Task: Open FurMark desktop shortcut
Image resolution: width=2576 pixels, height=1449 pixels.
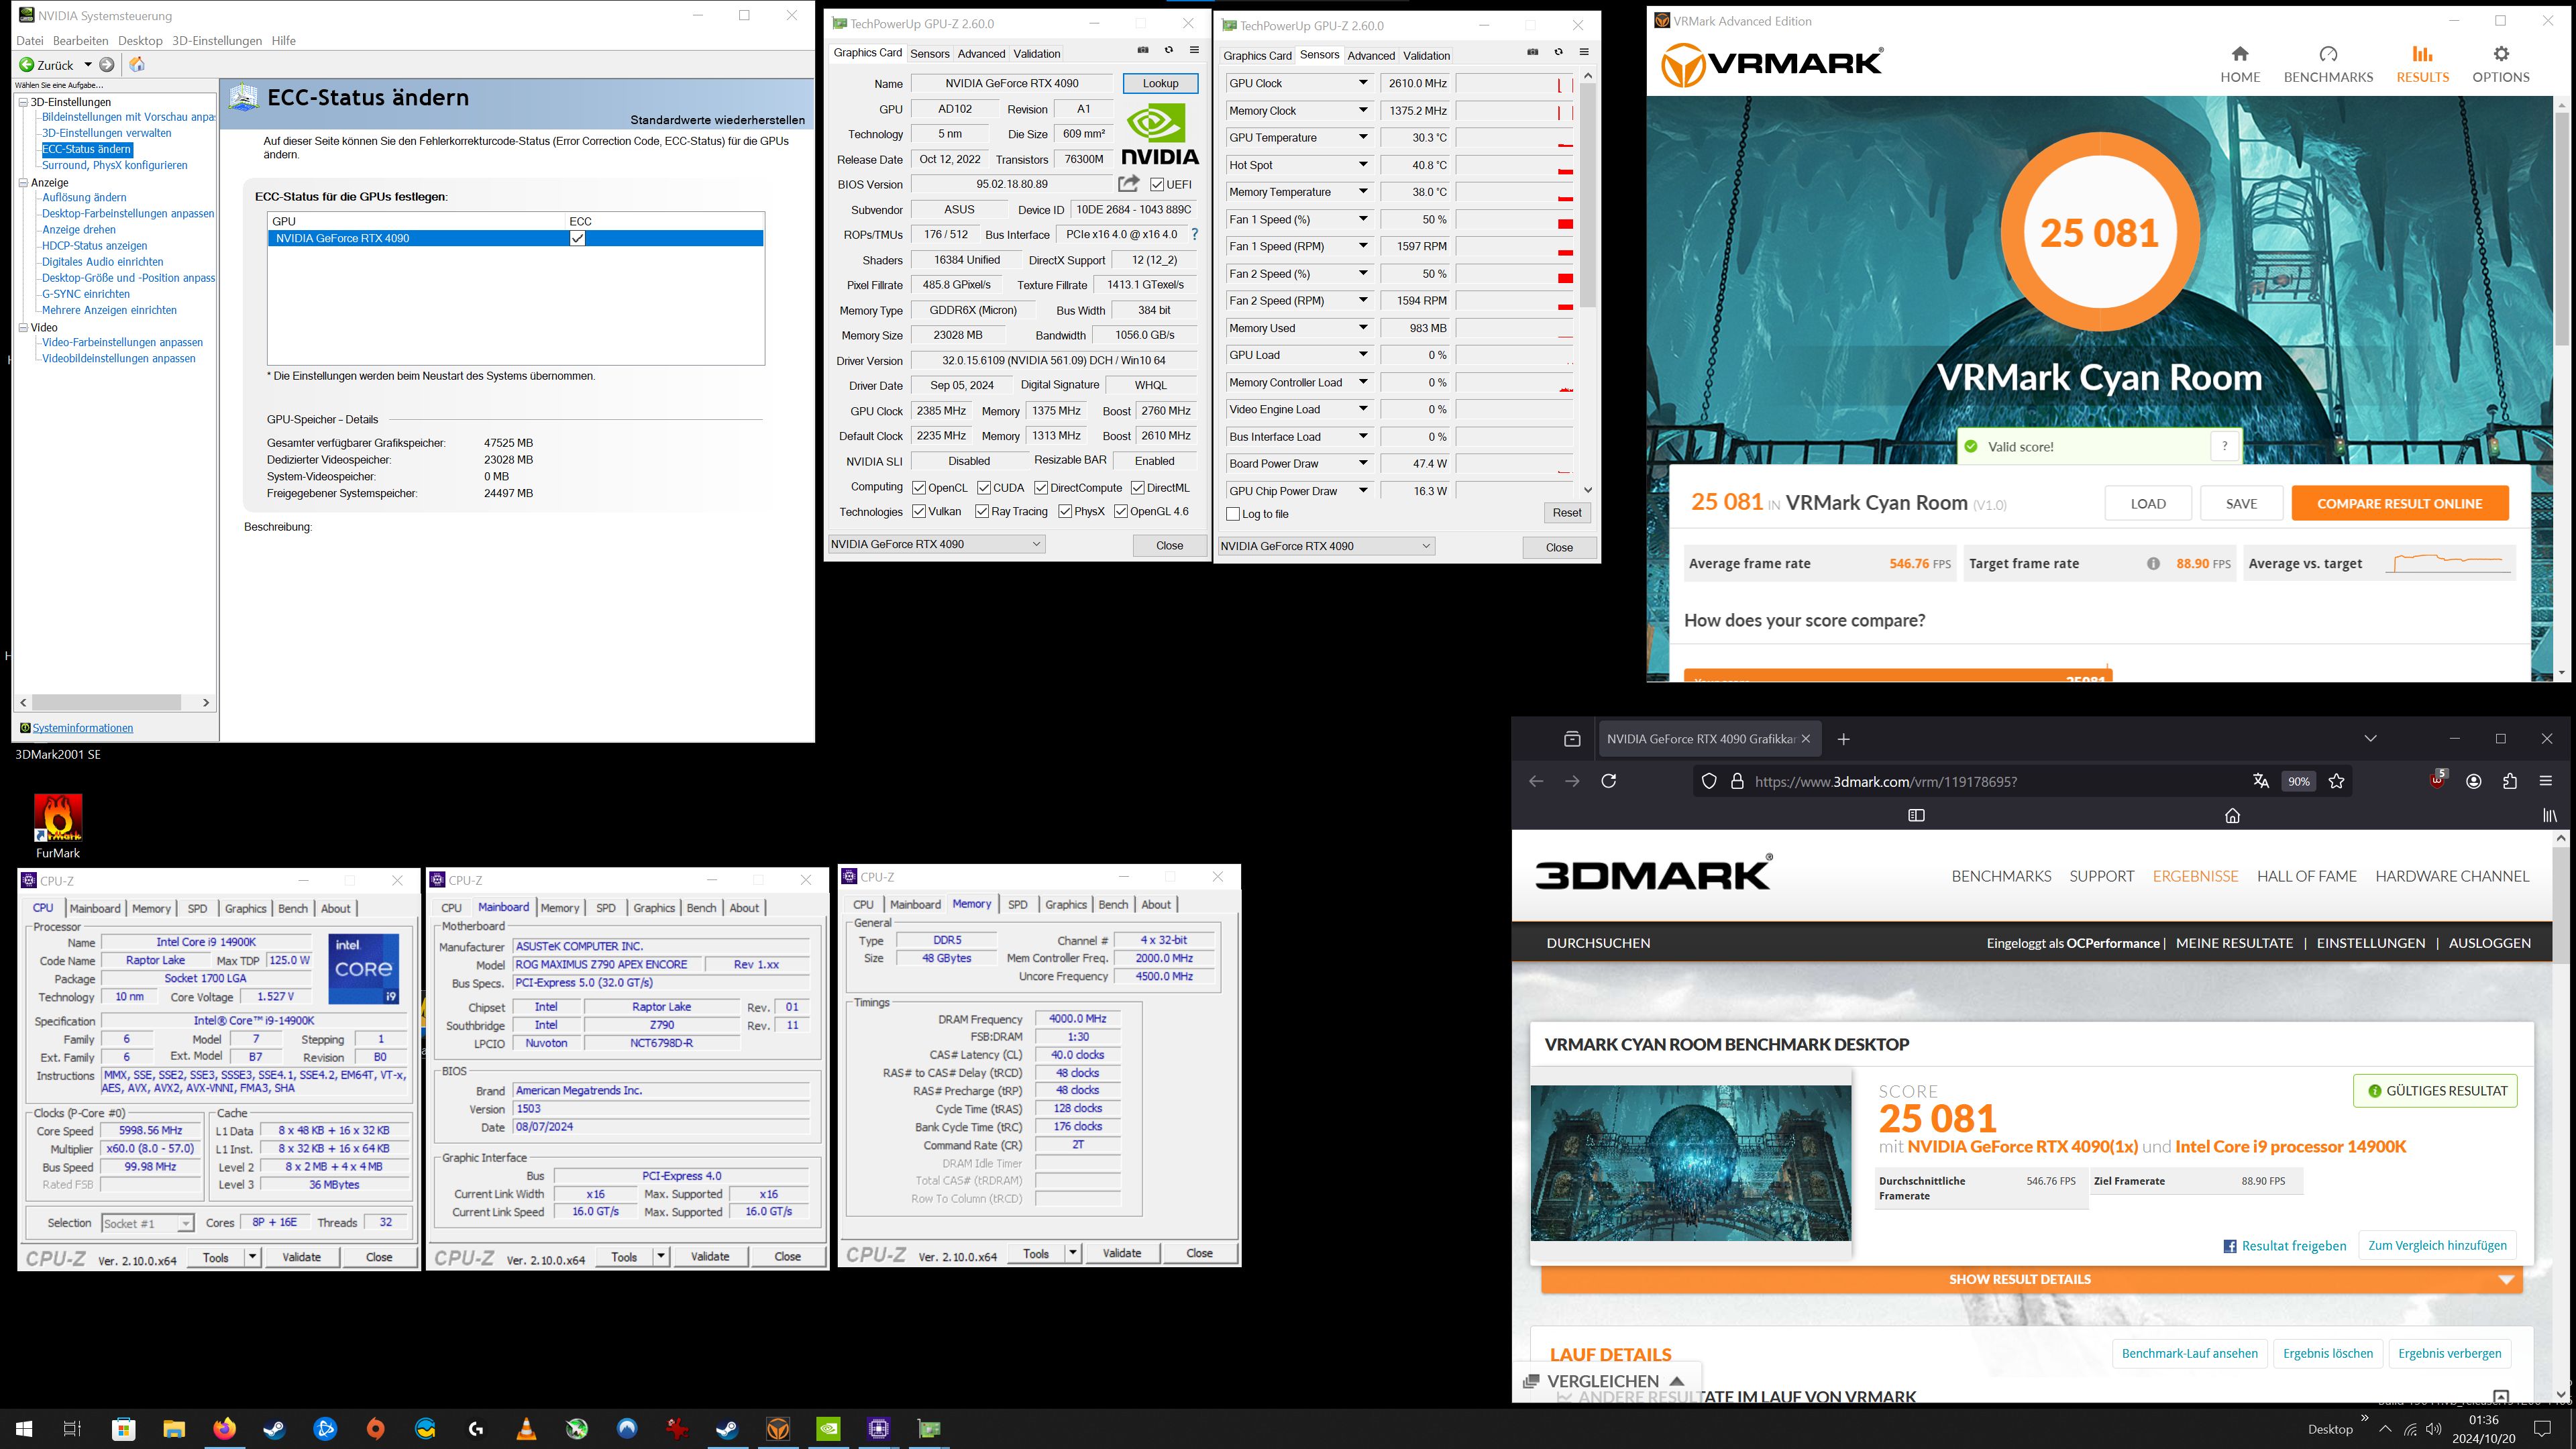Action: pos(58,827)
